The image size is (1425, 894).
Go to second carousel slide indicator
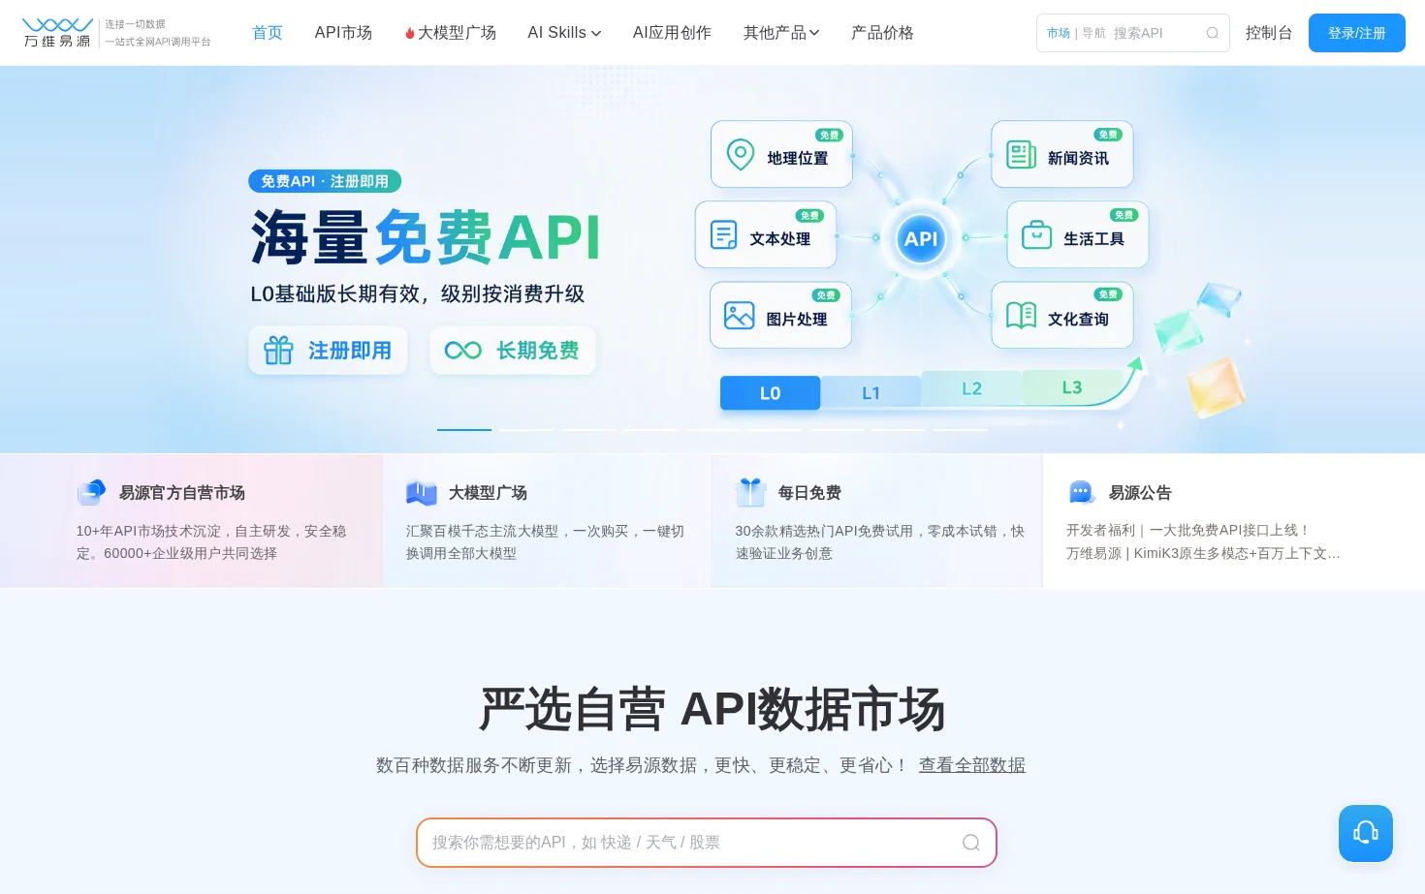(526, 429)
